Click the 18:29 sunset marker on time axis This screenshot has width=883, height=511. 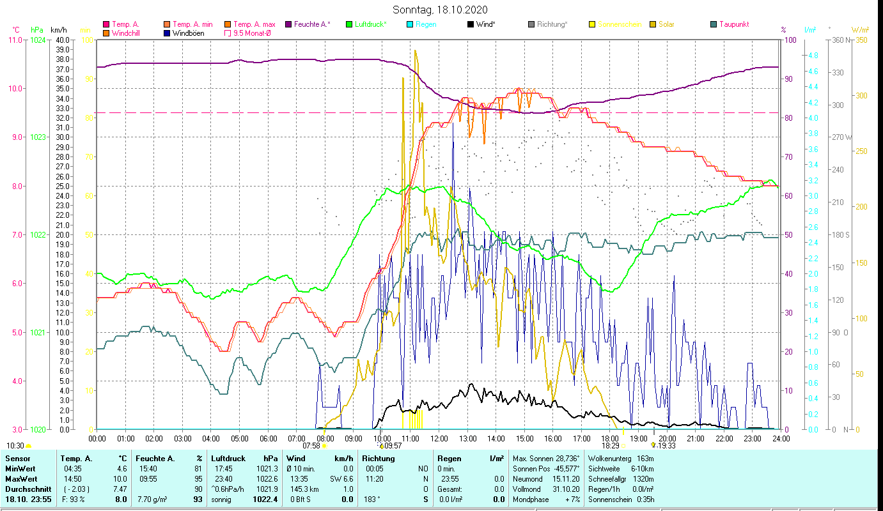611,446
